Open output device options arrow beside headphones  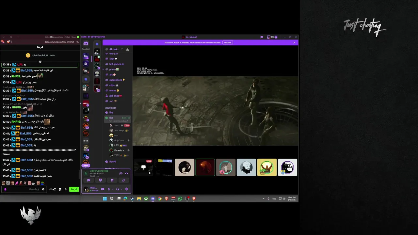point(121,189)
